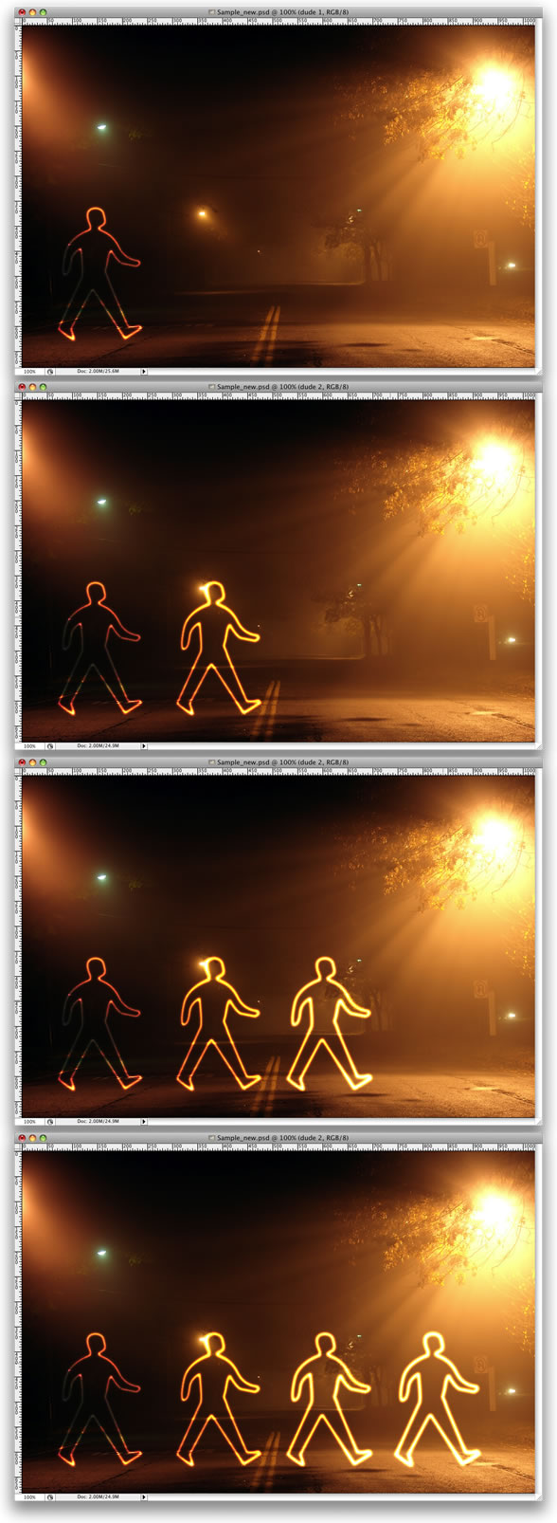The height and width of the screenshot is (1523, 557).
Task: Click the title bar proxy icon in the three-figure window
Action: click(x=212, y=762)
